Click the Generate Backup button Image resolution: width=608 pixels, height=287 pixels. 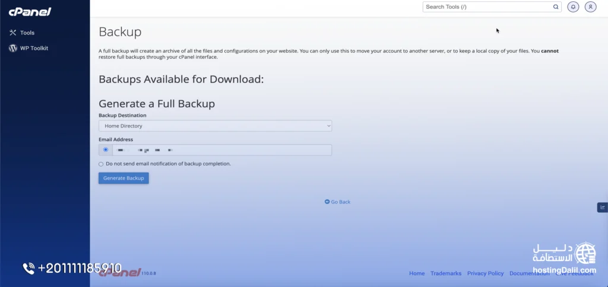[x=123, y=178]
